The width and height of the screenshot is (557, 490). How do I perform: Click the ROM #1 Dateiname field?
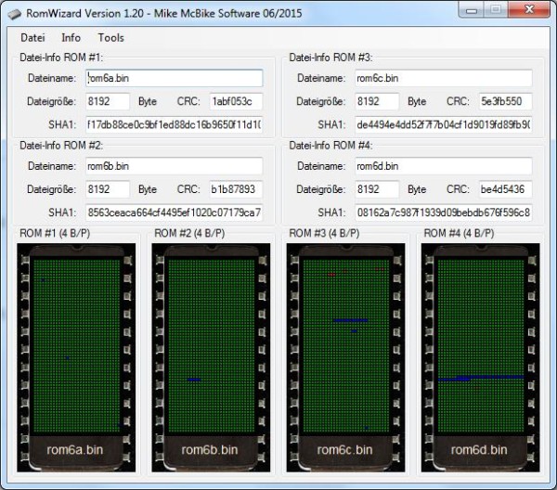[x=174, y=79]
